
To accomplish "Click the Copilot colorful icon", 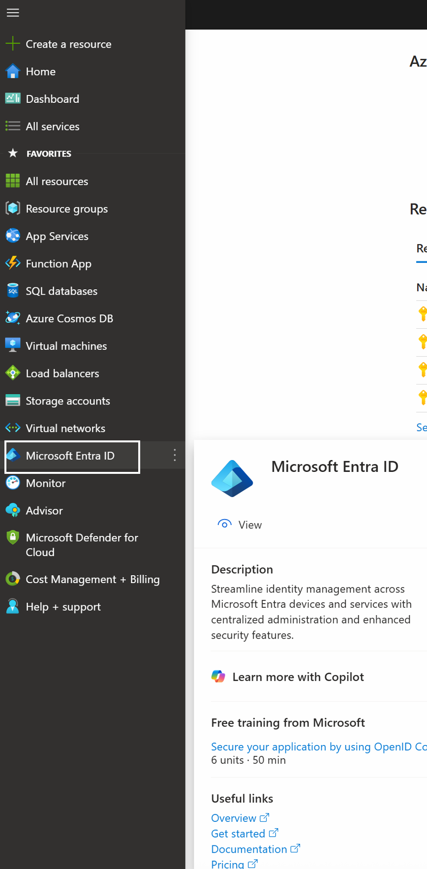I will click(x=218, y=677).
